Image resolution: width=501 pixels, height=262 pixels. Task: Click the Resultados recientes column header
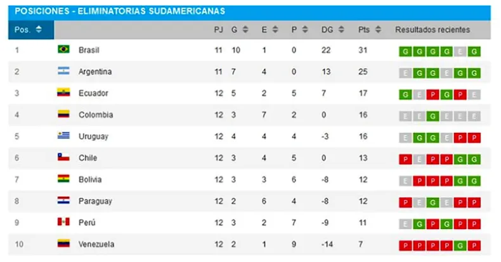(x=433, y=30)
